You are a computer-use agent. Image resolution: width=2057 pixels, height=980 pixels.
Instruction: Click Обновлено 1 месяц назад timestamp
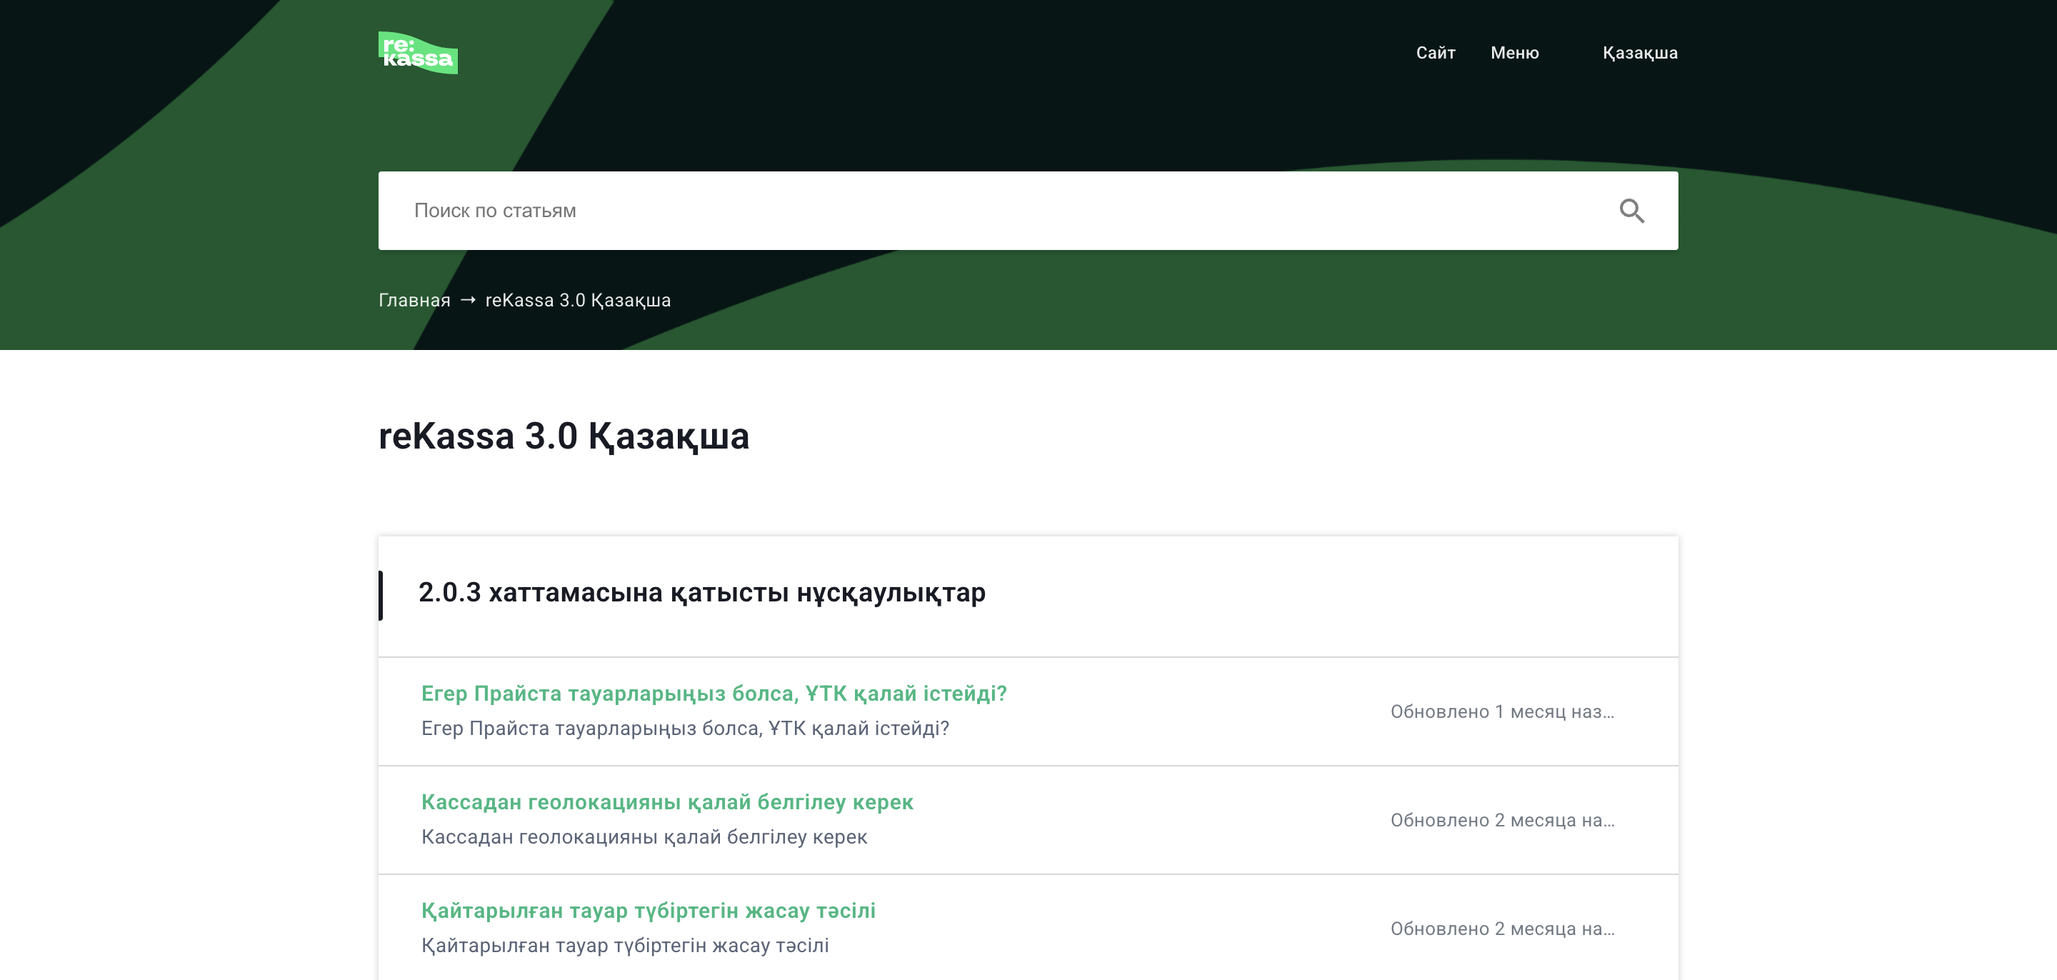(x=1501, y=711)
